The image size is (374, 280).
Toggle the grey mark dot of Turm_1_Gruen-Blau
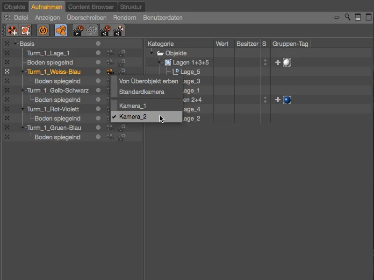click(x=98, y=127)
